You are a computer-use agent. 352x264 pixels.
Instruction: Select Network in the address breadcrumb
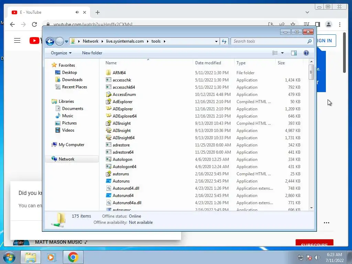click(x=90, y=41)
